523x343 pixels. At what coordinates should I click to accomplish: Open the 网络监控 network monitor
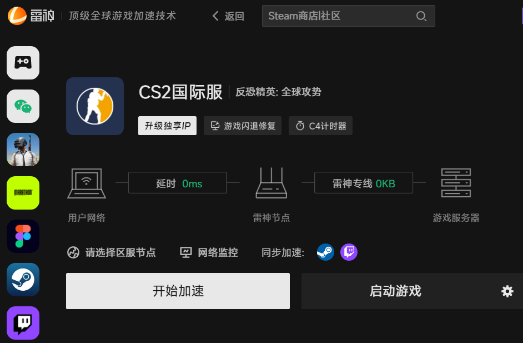point(209,252)
